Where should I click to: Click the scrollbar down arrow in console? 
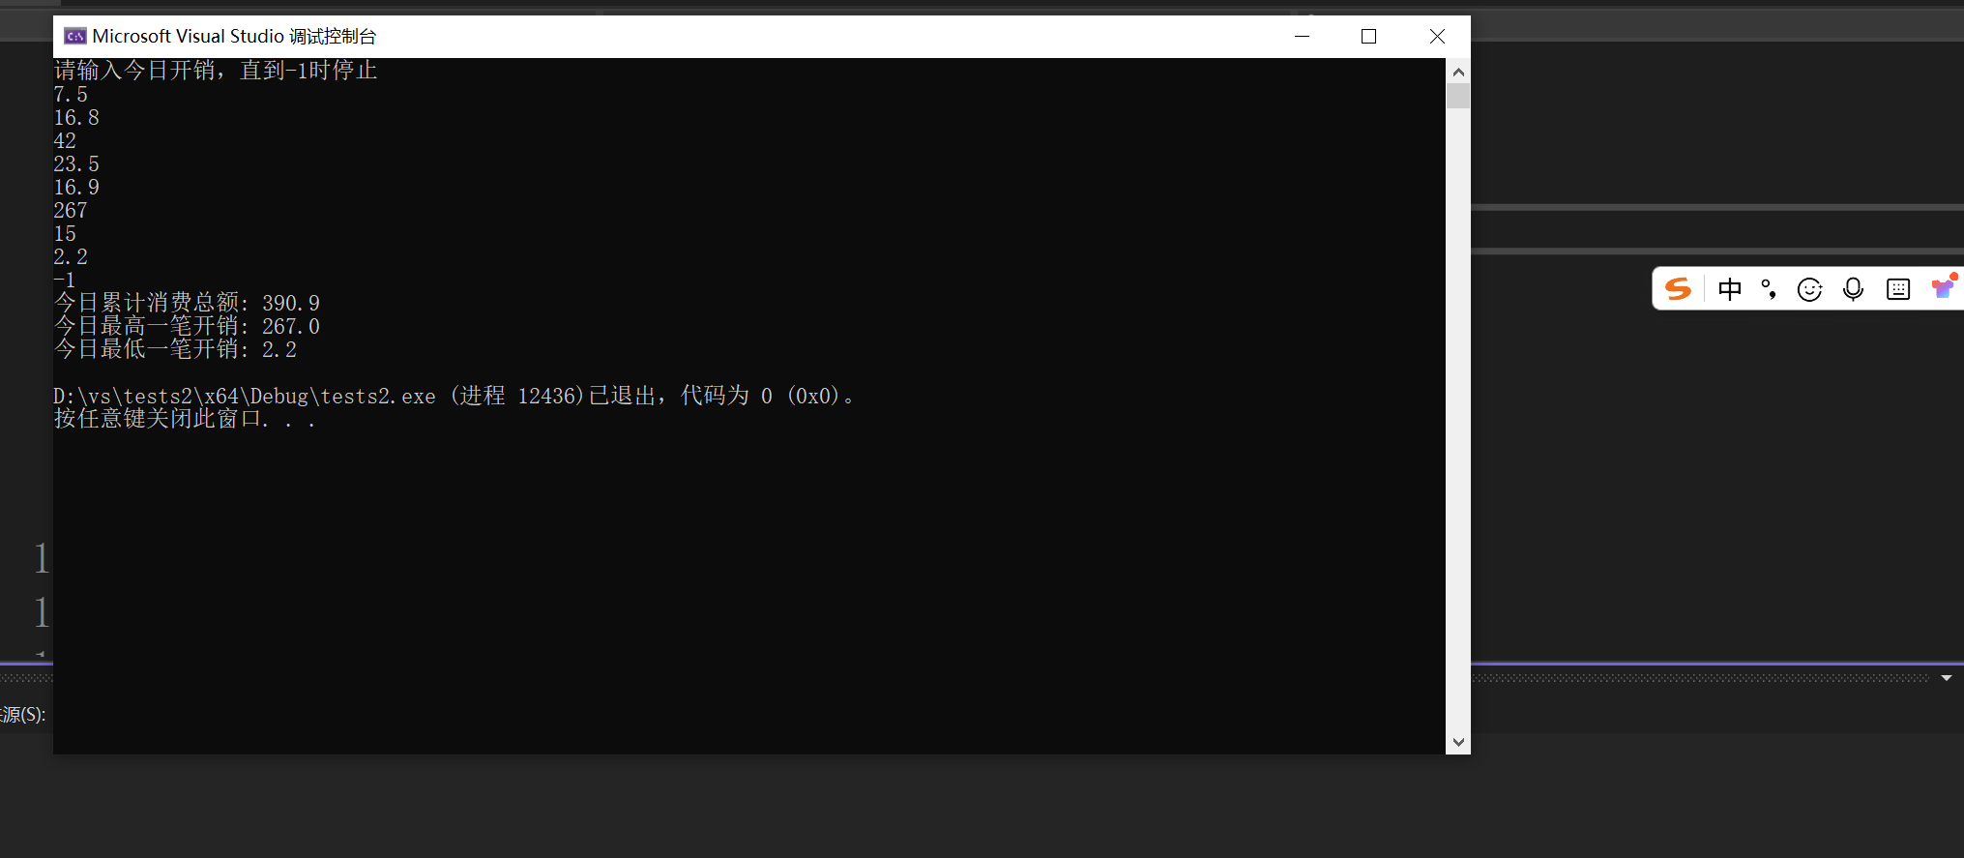(x=1458, y=742)
